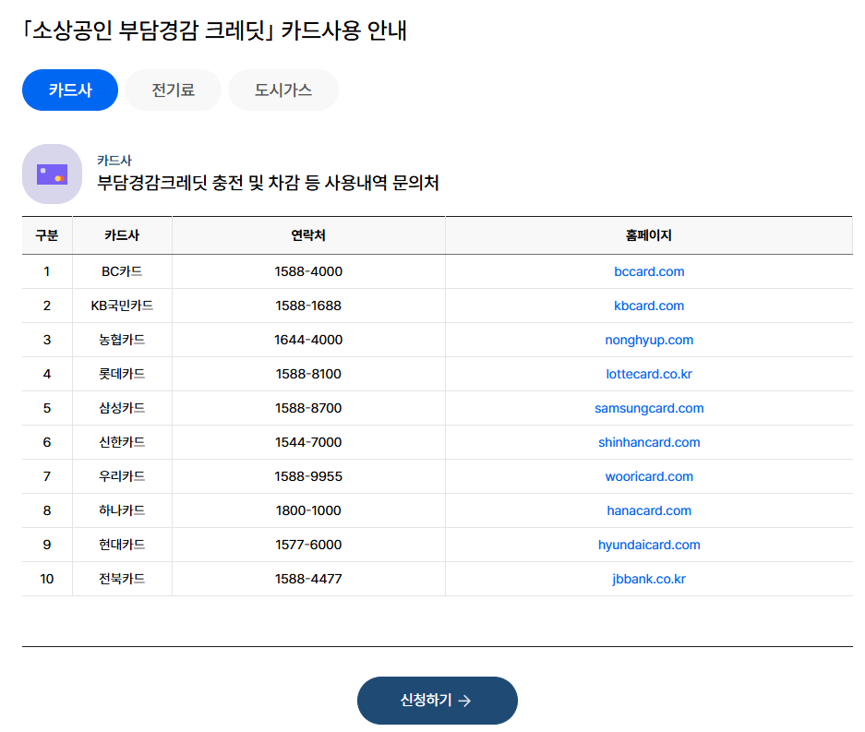This screenshot has width=865, height=732.
Task: Click phone number 1588-4000
Action: [308, 271]
